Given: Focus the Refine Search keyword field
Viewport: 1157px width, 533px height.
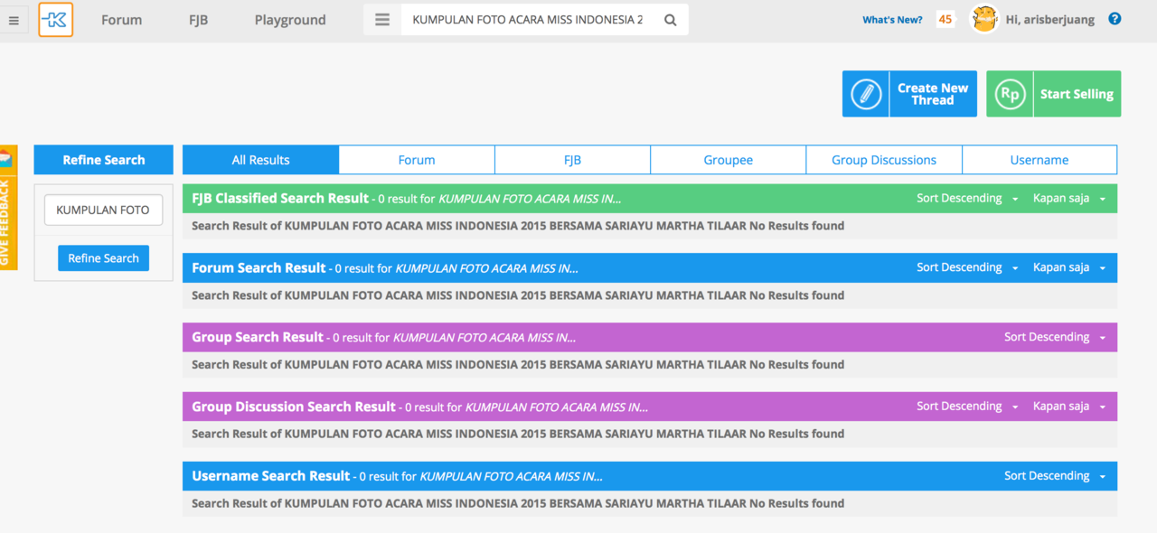Looking at the screenshot, I should coord(103,210).
